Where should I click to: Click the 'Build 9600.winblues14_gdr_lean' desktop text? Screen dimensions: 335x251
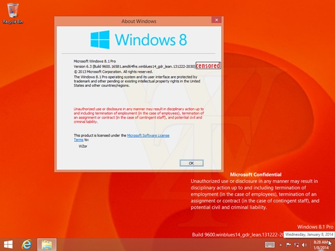click(238, 235)
